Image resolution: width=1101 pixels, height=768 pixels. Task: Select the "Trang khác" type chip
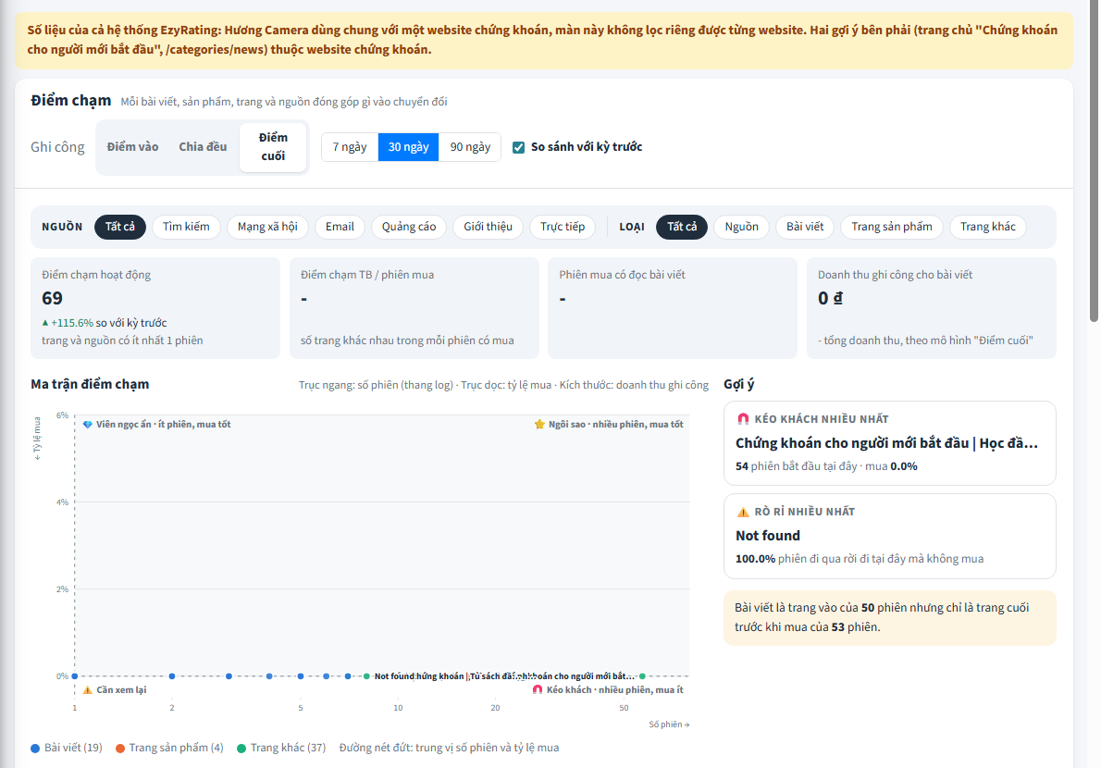coord(988,227)
